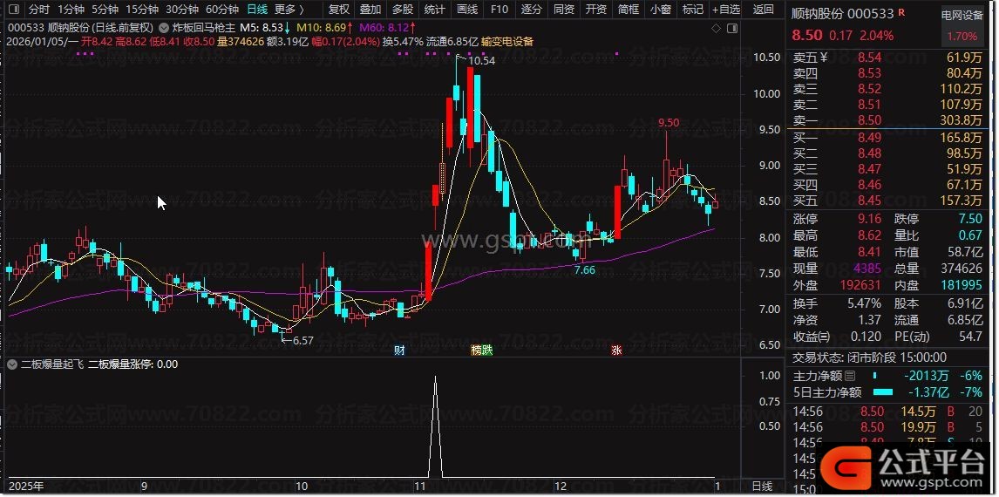Open the 电网设备 sector box
The width and height of the screenshot is (999, 497).
pyautogui.click(x=962, y=28)
